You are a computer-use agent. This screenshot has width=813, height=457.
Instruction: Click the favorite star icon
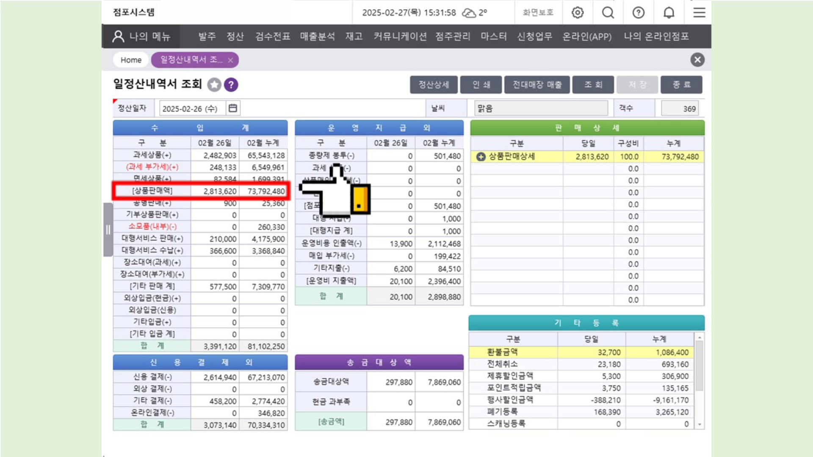click(214, 85)
